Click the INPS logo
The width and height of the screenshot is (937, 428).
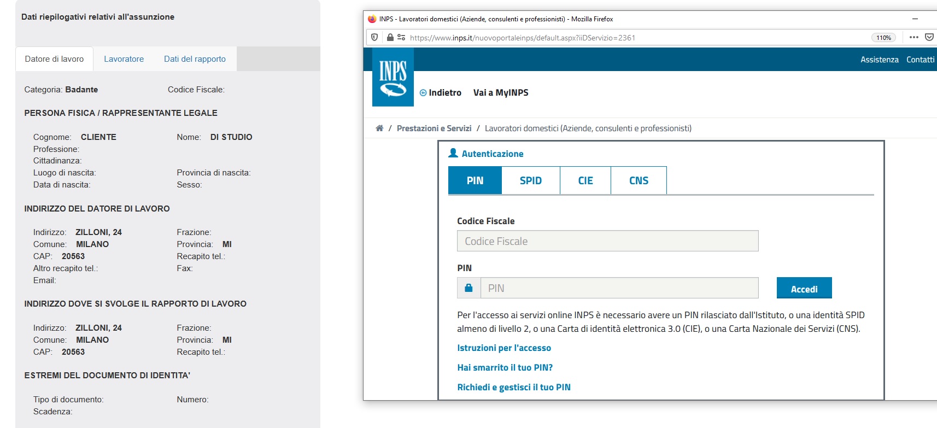coord(393,77)
